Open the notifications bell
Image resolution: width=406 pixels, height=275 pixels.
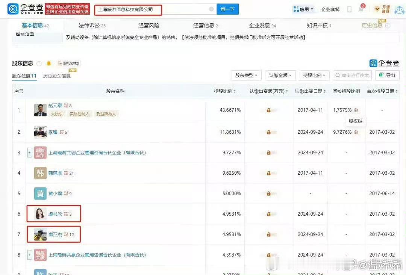[x=361, y=9]
